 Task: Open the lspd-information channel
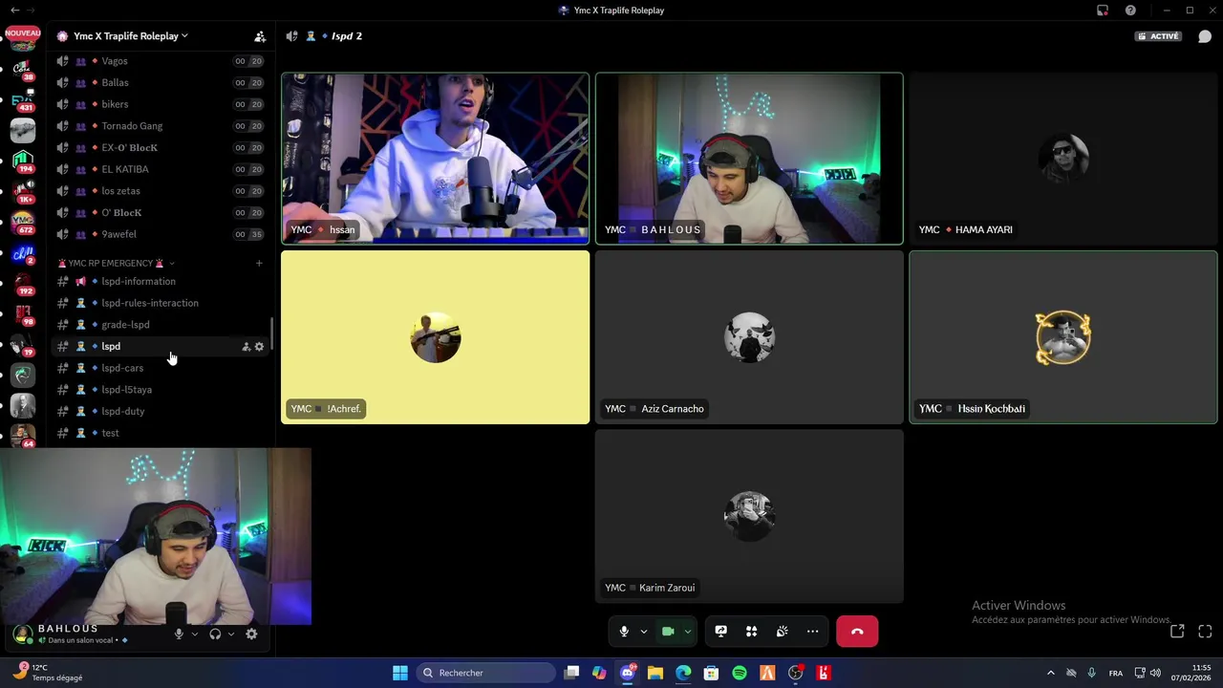pos(161,282)
